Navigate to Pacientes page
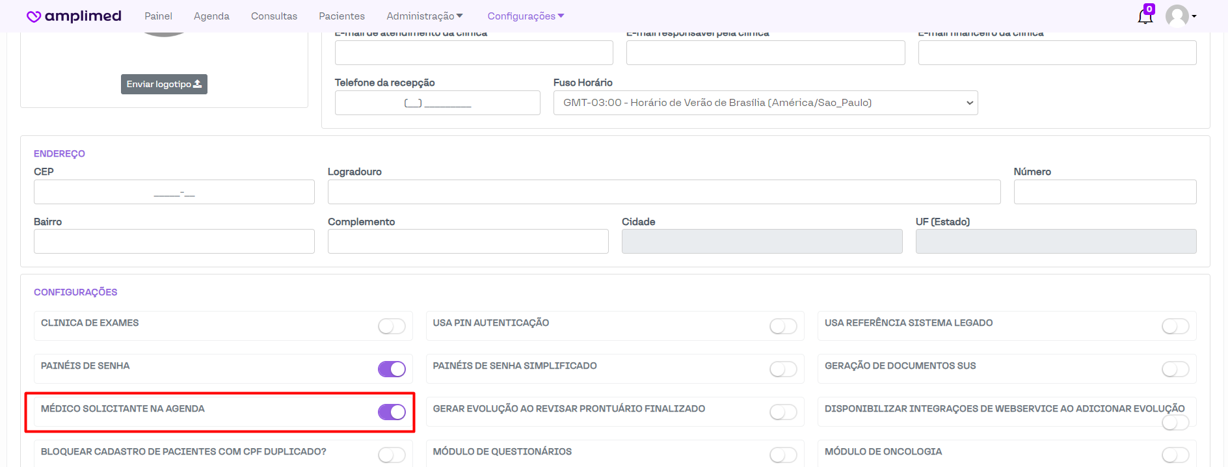This screenshot has height=467, width=1228. [341, 16]
